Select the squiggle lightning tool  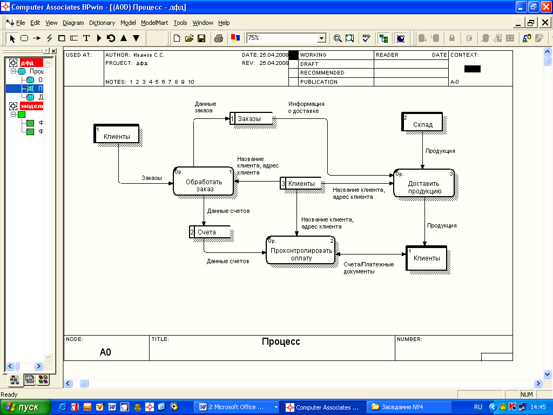click(x=49, y=38)
